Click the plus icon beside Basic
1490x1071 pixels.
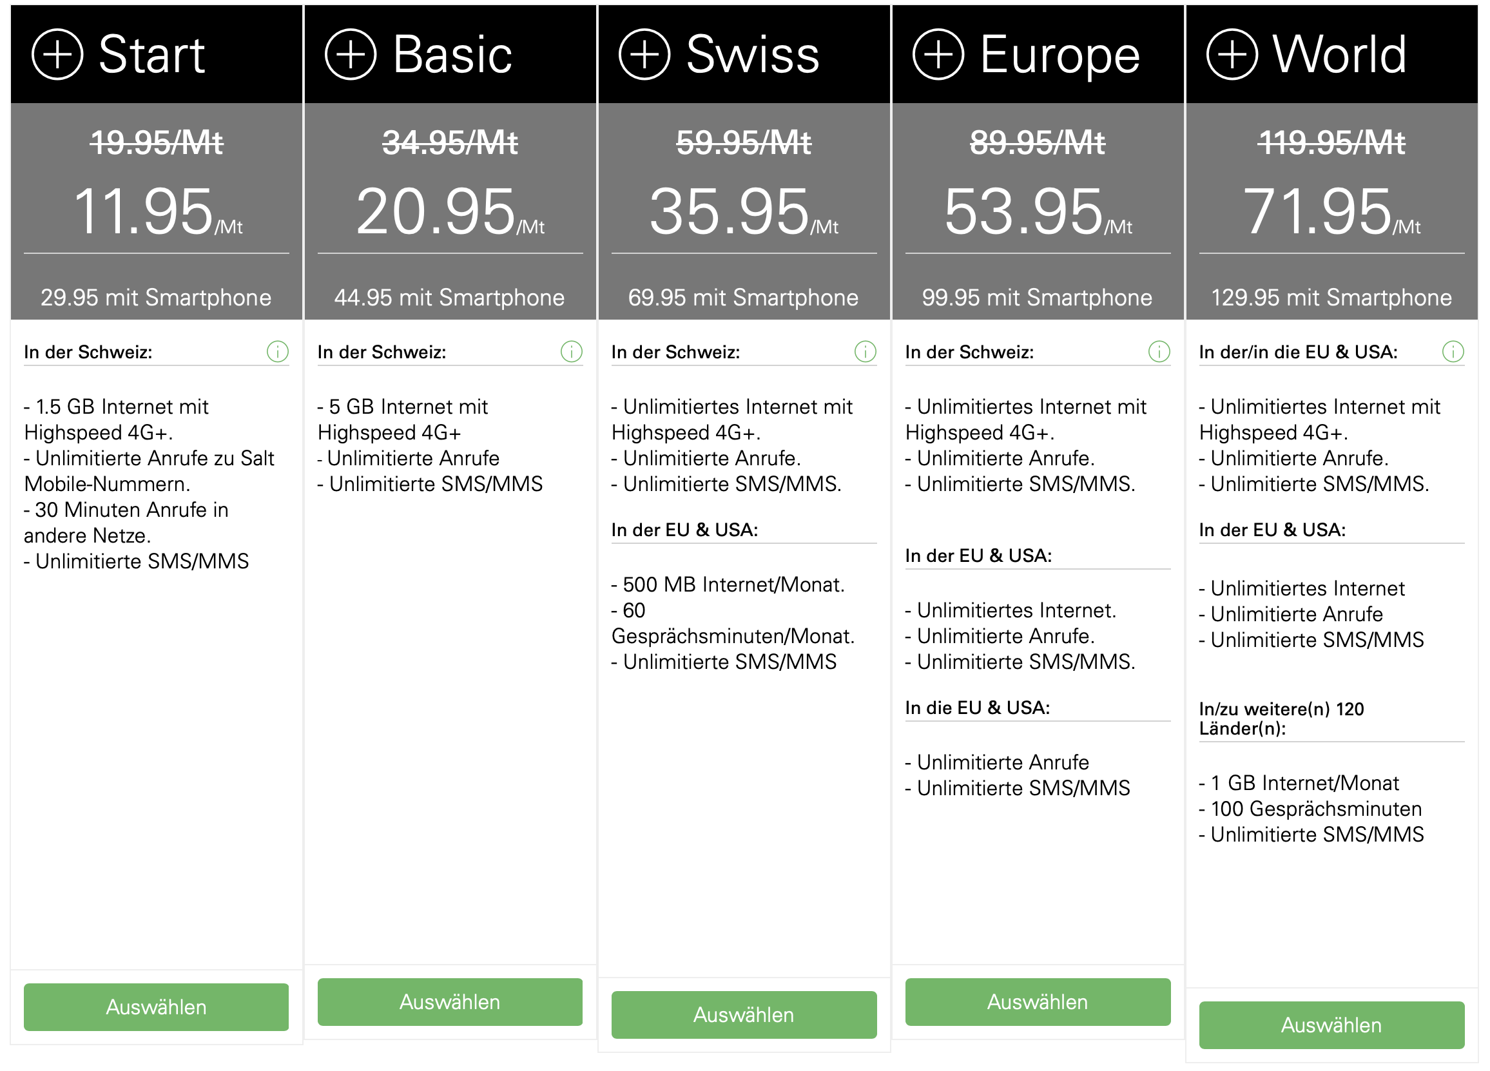[351, 55]
